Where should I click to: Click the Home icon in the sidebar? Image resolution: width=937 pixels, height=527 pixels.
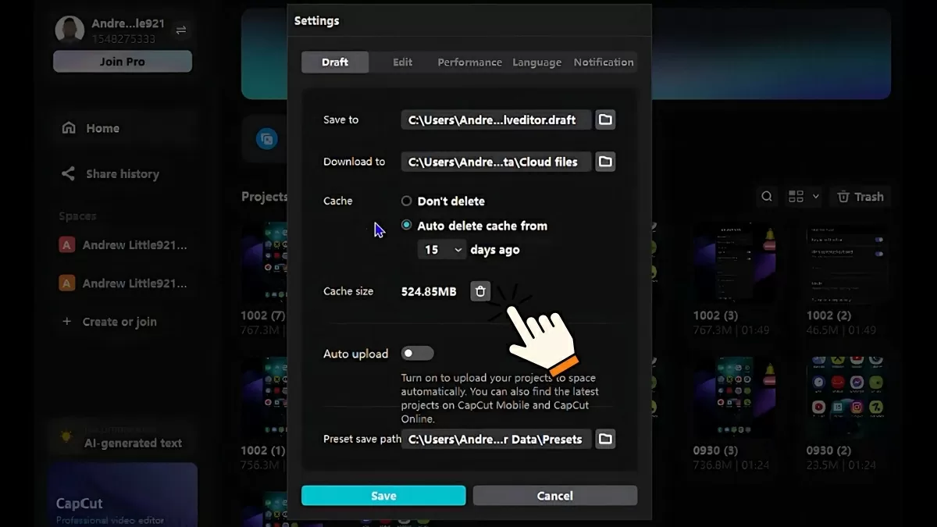tap(69, 128)
